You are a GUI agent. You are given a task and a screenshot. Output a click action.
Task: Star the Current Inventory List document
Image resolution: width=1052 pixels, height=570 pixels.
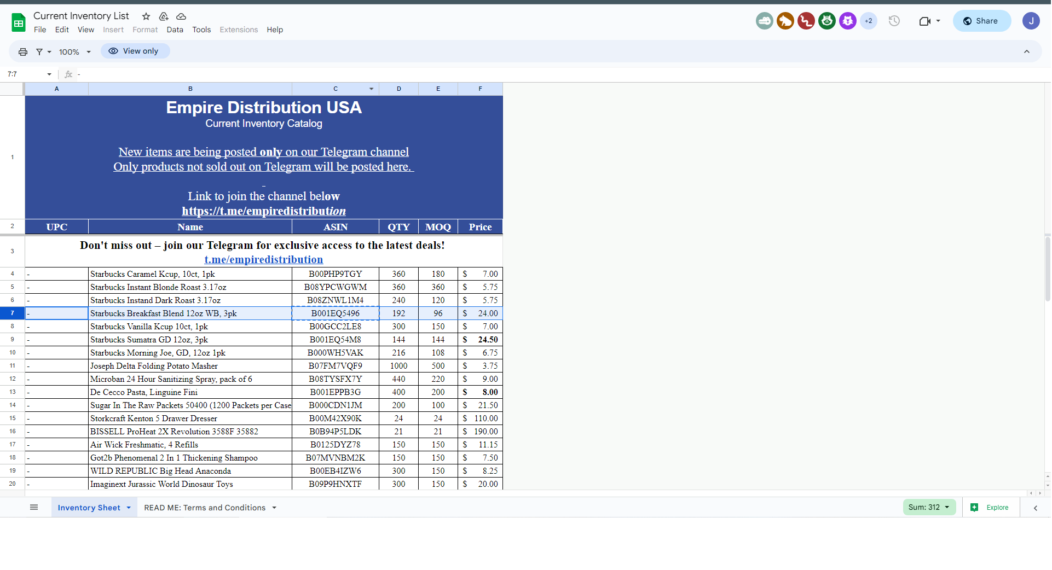[146, 16]
